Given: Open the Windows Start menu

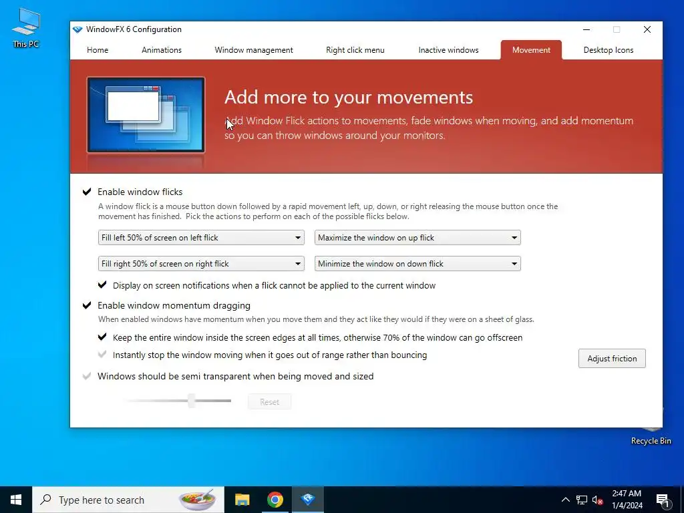Looking at the screenshot, I should click(16, 500).
